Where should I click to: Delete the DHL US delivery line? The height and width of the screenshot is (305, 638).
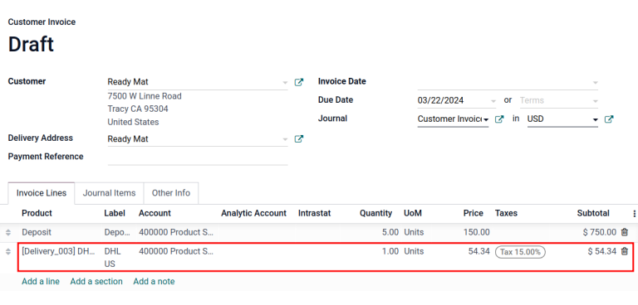[625, 251]
